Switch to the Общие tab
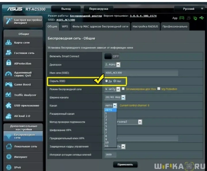 click(52, 26)
